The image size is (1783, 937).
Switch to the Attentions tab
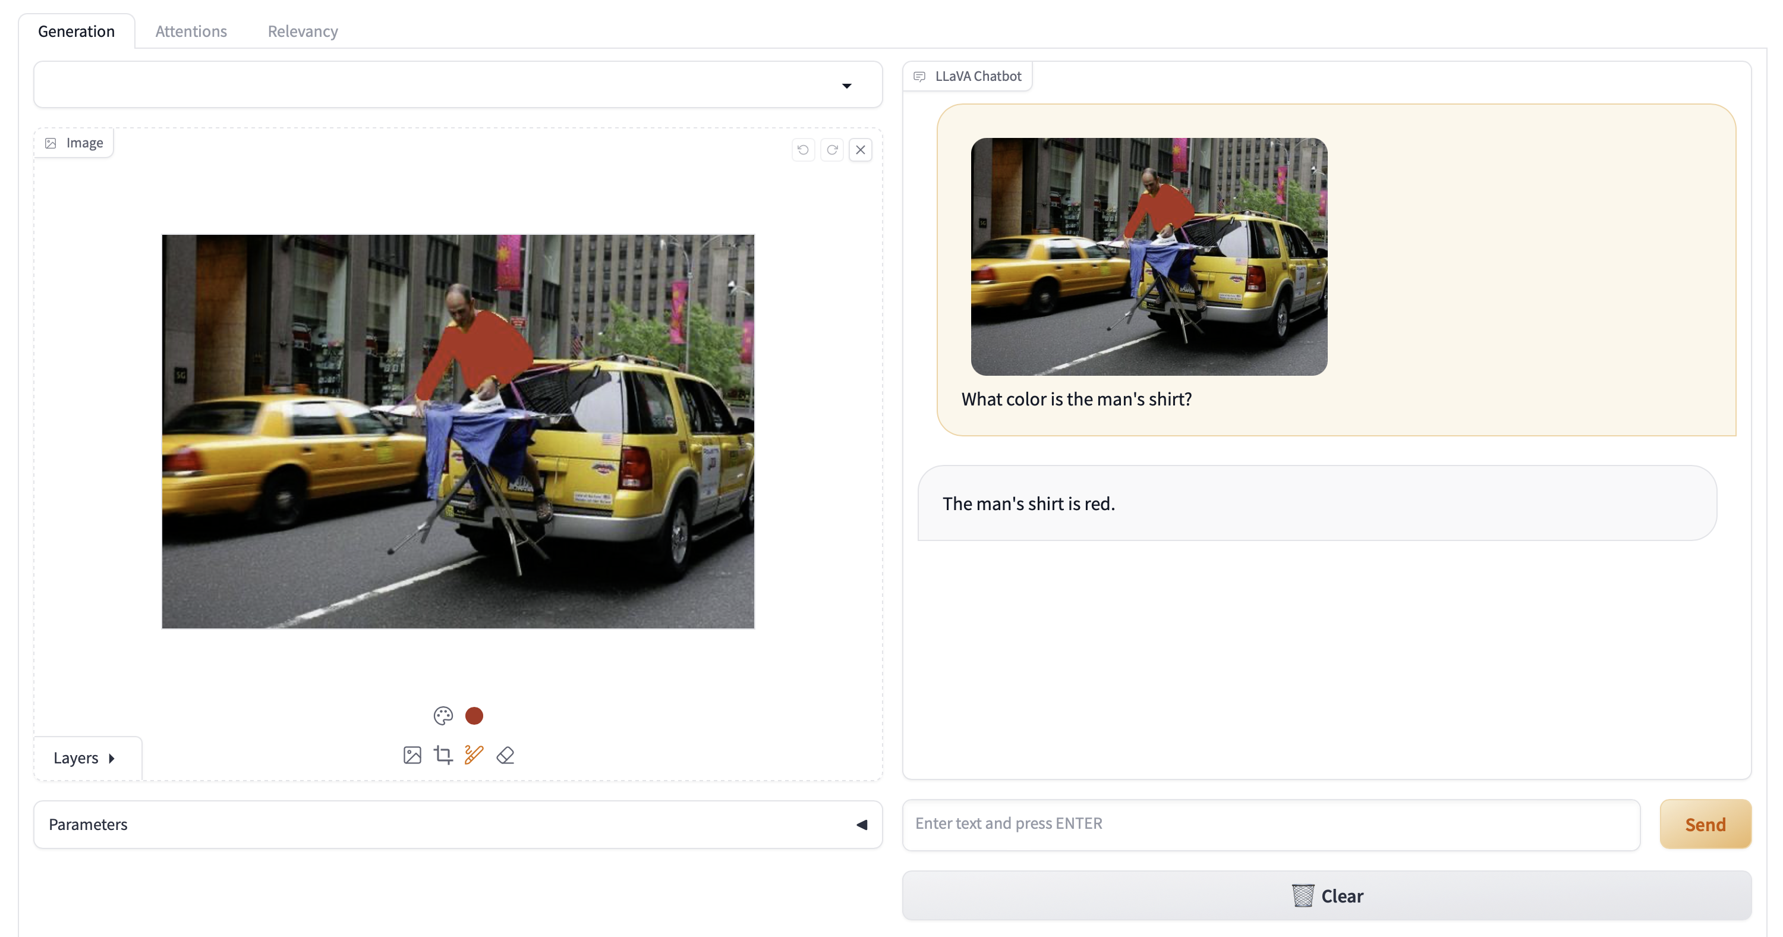[191, 30]
